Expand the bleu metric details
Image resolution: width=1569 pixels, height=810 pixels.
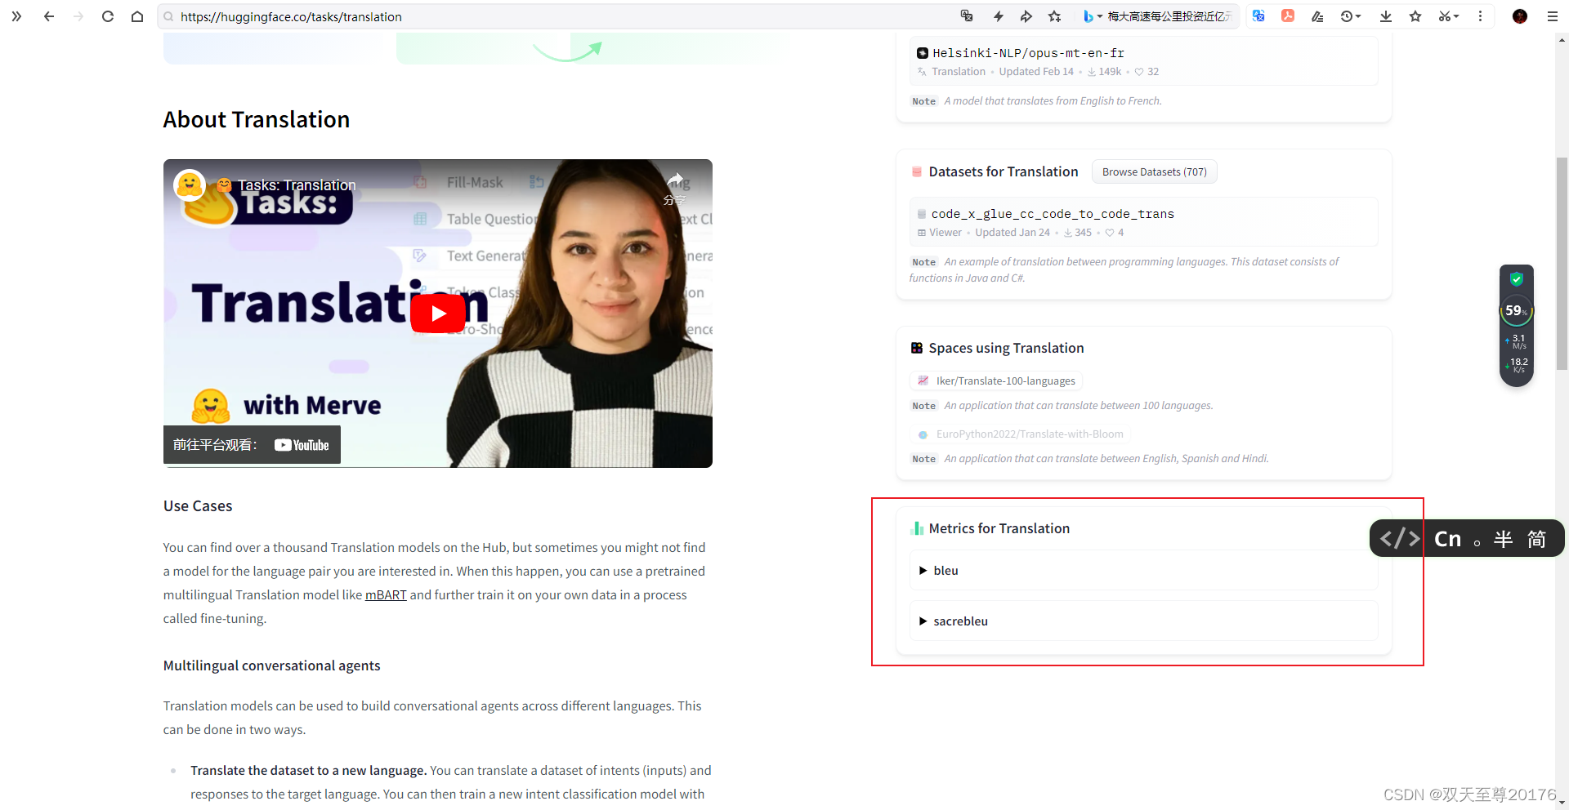1143,570
